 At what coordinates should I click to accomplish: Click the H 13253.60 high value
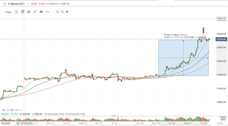coord(52,4)
